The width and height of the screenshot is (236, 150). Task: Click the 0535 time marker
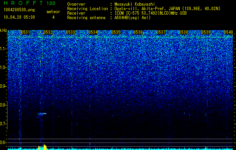click(x=116, y=32)
